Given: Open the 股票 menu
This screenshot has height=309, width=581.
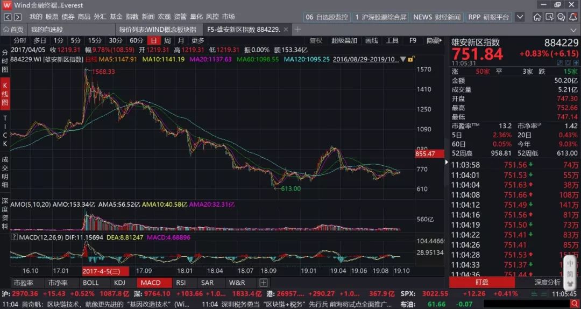Looking at the screenshot, I should pos(52,17).
